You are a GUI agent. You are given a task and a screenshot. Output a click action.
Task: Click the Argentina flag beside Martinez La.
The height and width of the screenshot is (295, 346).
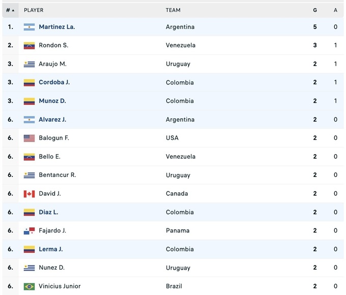click(x=29, y=27)
